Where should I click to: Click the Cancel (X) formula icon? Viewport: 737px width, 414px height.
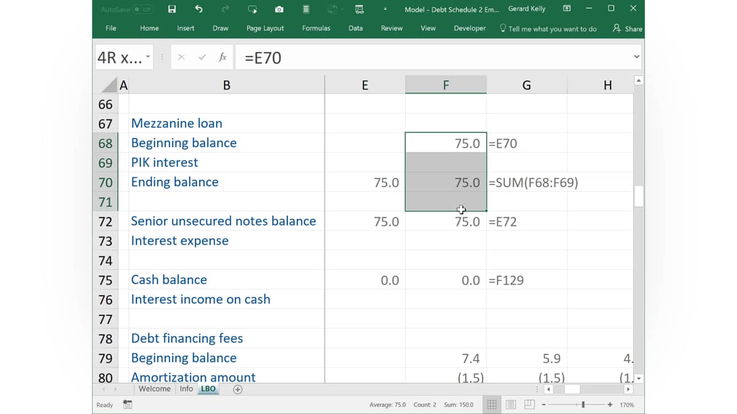(x=181, y=57)
